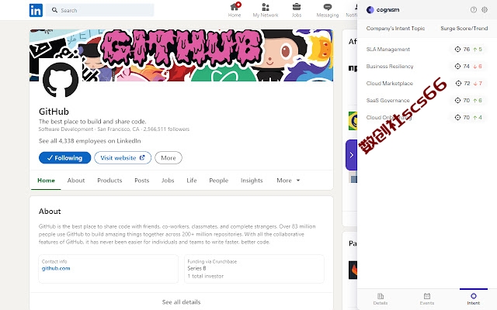Click the target icon beside the Cloud Onboarding score
The width and height of the screenshot is (497, 310).
[457, 118]
